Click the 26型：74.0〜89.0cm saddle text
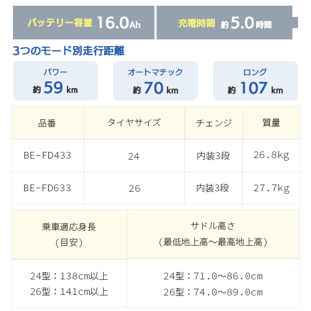The height and width of the screenshot is (311, 311). (x=213, y=292)
